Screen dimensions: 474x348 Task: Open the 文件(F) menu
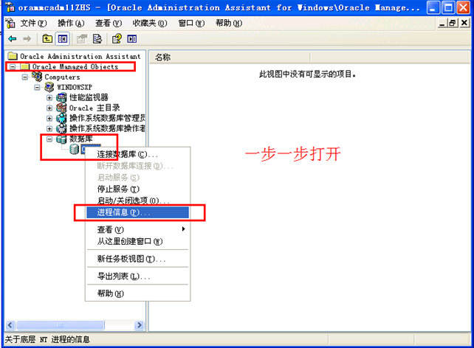tap(33, 24)
